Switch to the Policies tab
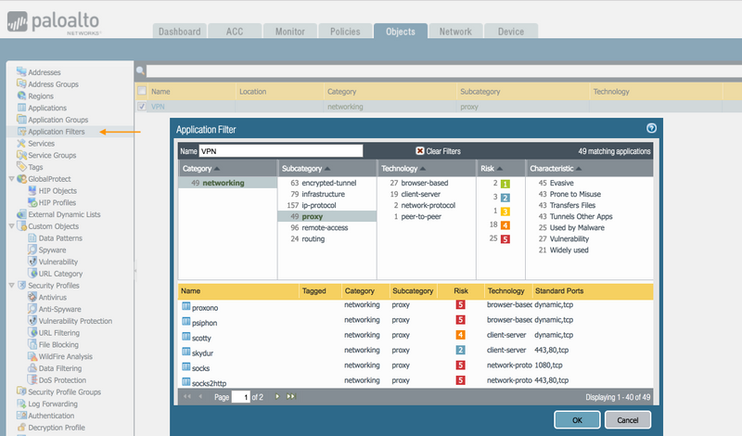Screen dimensions: 742x436 pos(345,32)
